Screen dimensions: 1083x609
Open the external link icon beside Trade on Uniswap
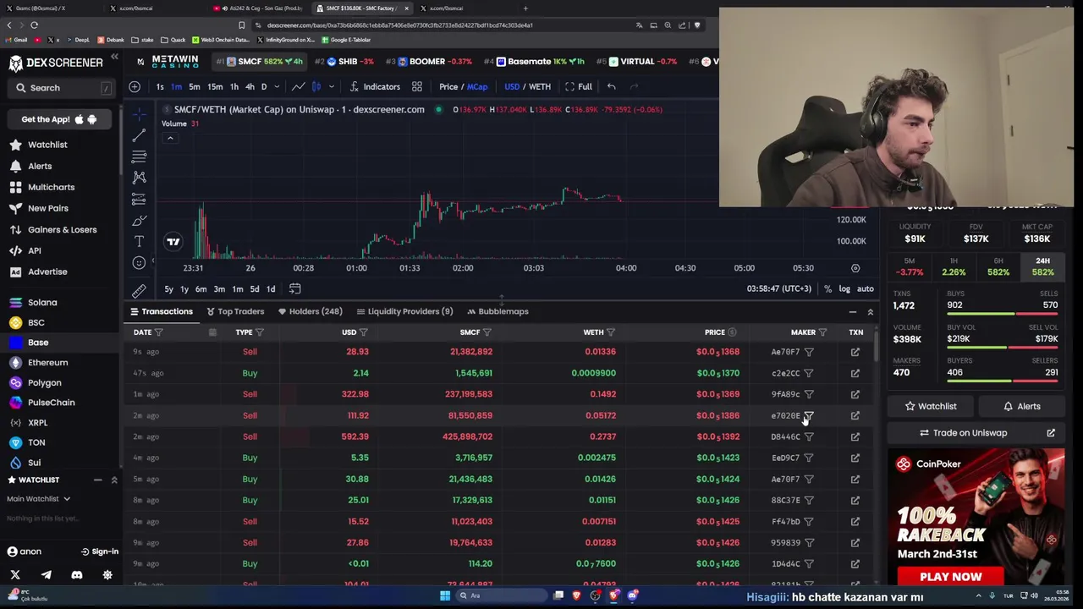1051,433
